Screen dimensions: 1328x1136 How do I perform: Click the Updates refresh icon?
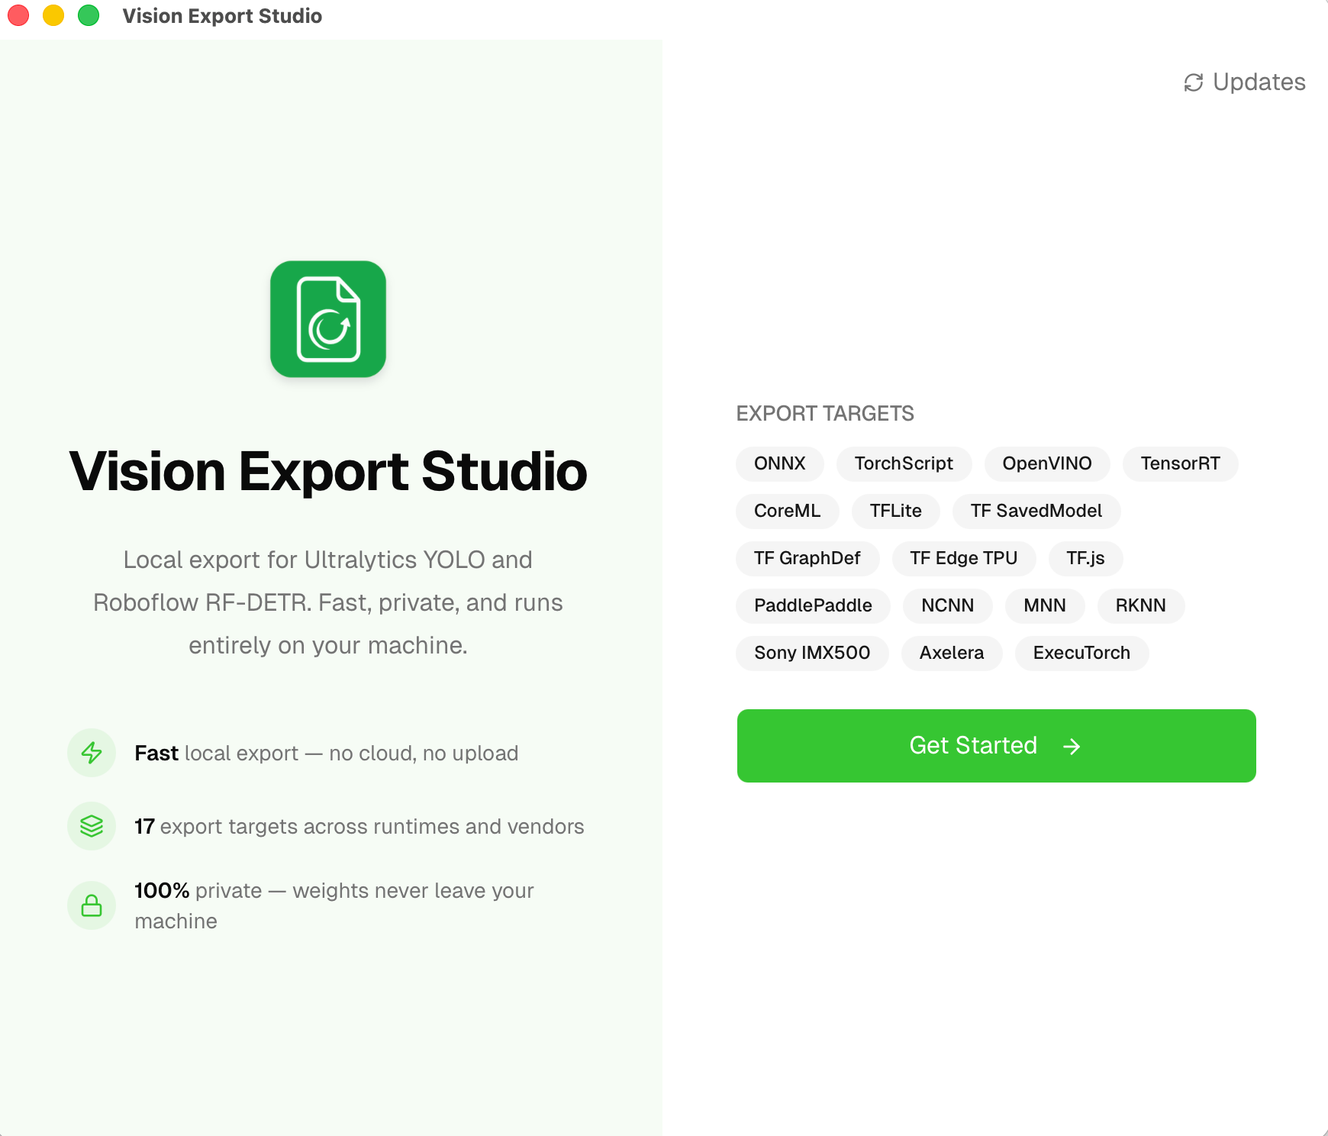(x=1194, y=82)
